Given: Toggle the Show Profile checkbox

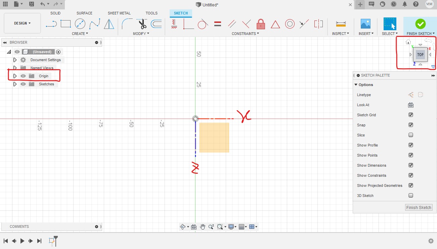Looking at the screenshot, I should [x=410, y=145].
